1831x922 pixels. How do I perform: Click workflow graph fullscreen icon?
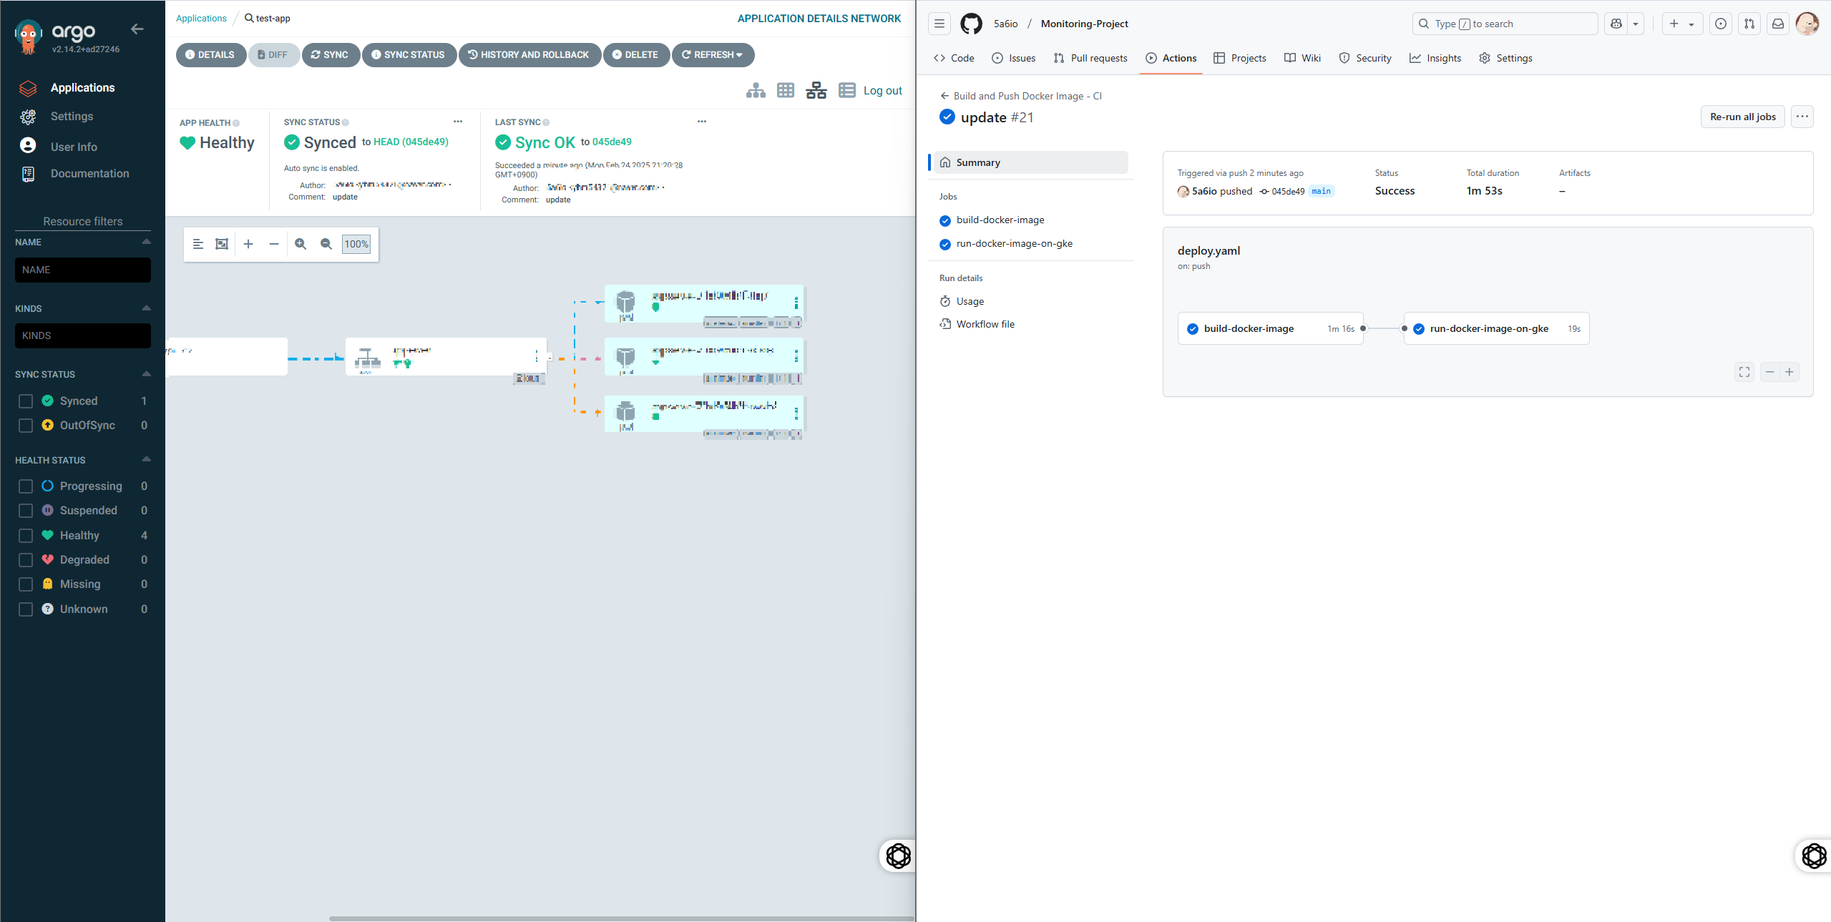click(1744, 372)
